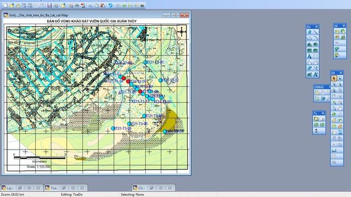The width and height of the screenshot is (351, 197).
Task: Maximize the minimized Toa... window
Action: point(73,188)
